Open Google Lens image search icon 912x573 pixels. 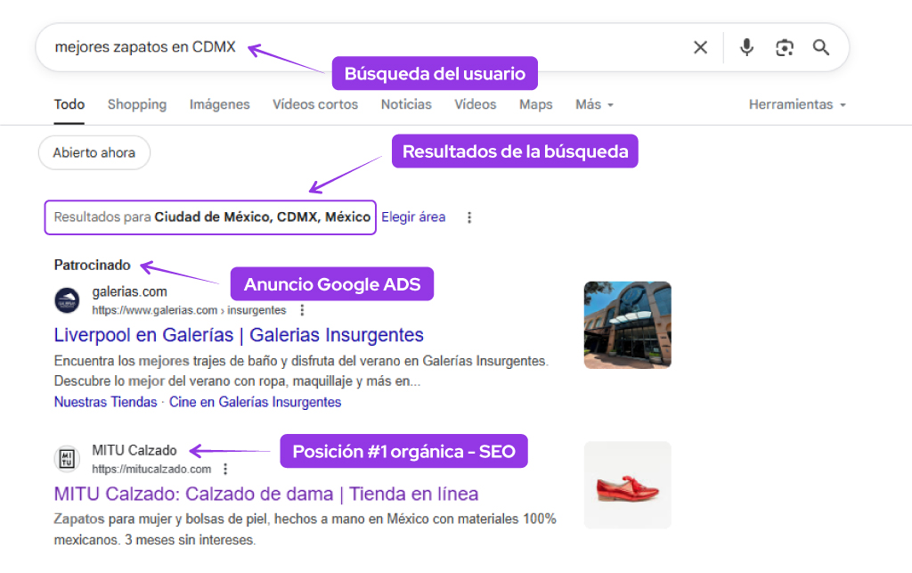point(784,47)
